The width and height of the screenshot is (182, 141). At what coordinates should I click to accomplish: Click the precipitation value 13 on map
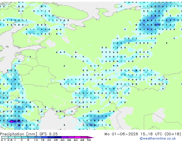point(159,25)
